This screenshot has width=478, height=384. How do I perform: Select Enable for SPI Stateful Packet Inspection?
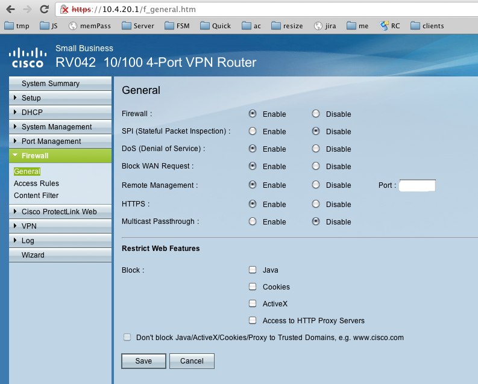(x=253, y=131)
